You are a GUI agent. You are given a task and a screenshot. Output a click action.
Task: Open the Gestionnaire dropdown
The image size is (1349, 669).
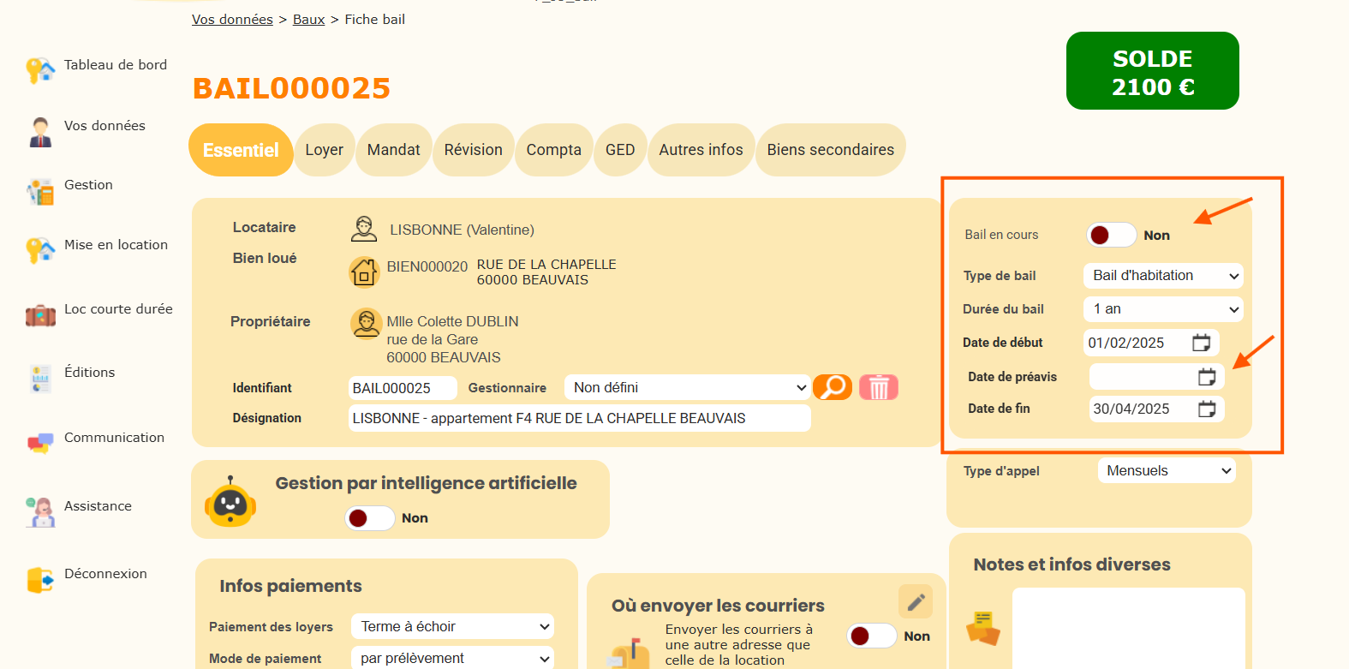(x=686, y=388)
